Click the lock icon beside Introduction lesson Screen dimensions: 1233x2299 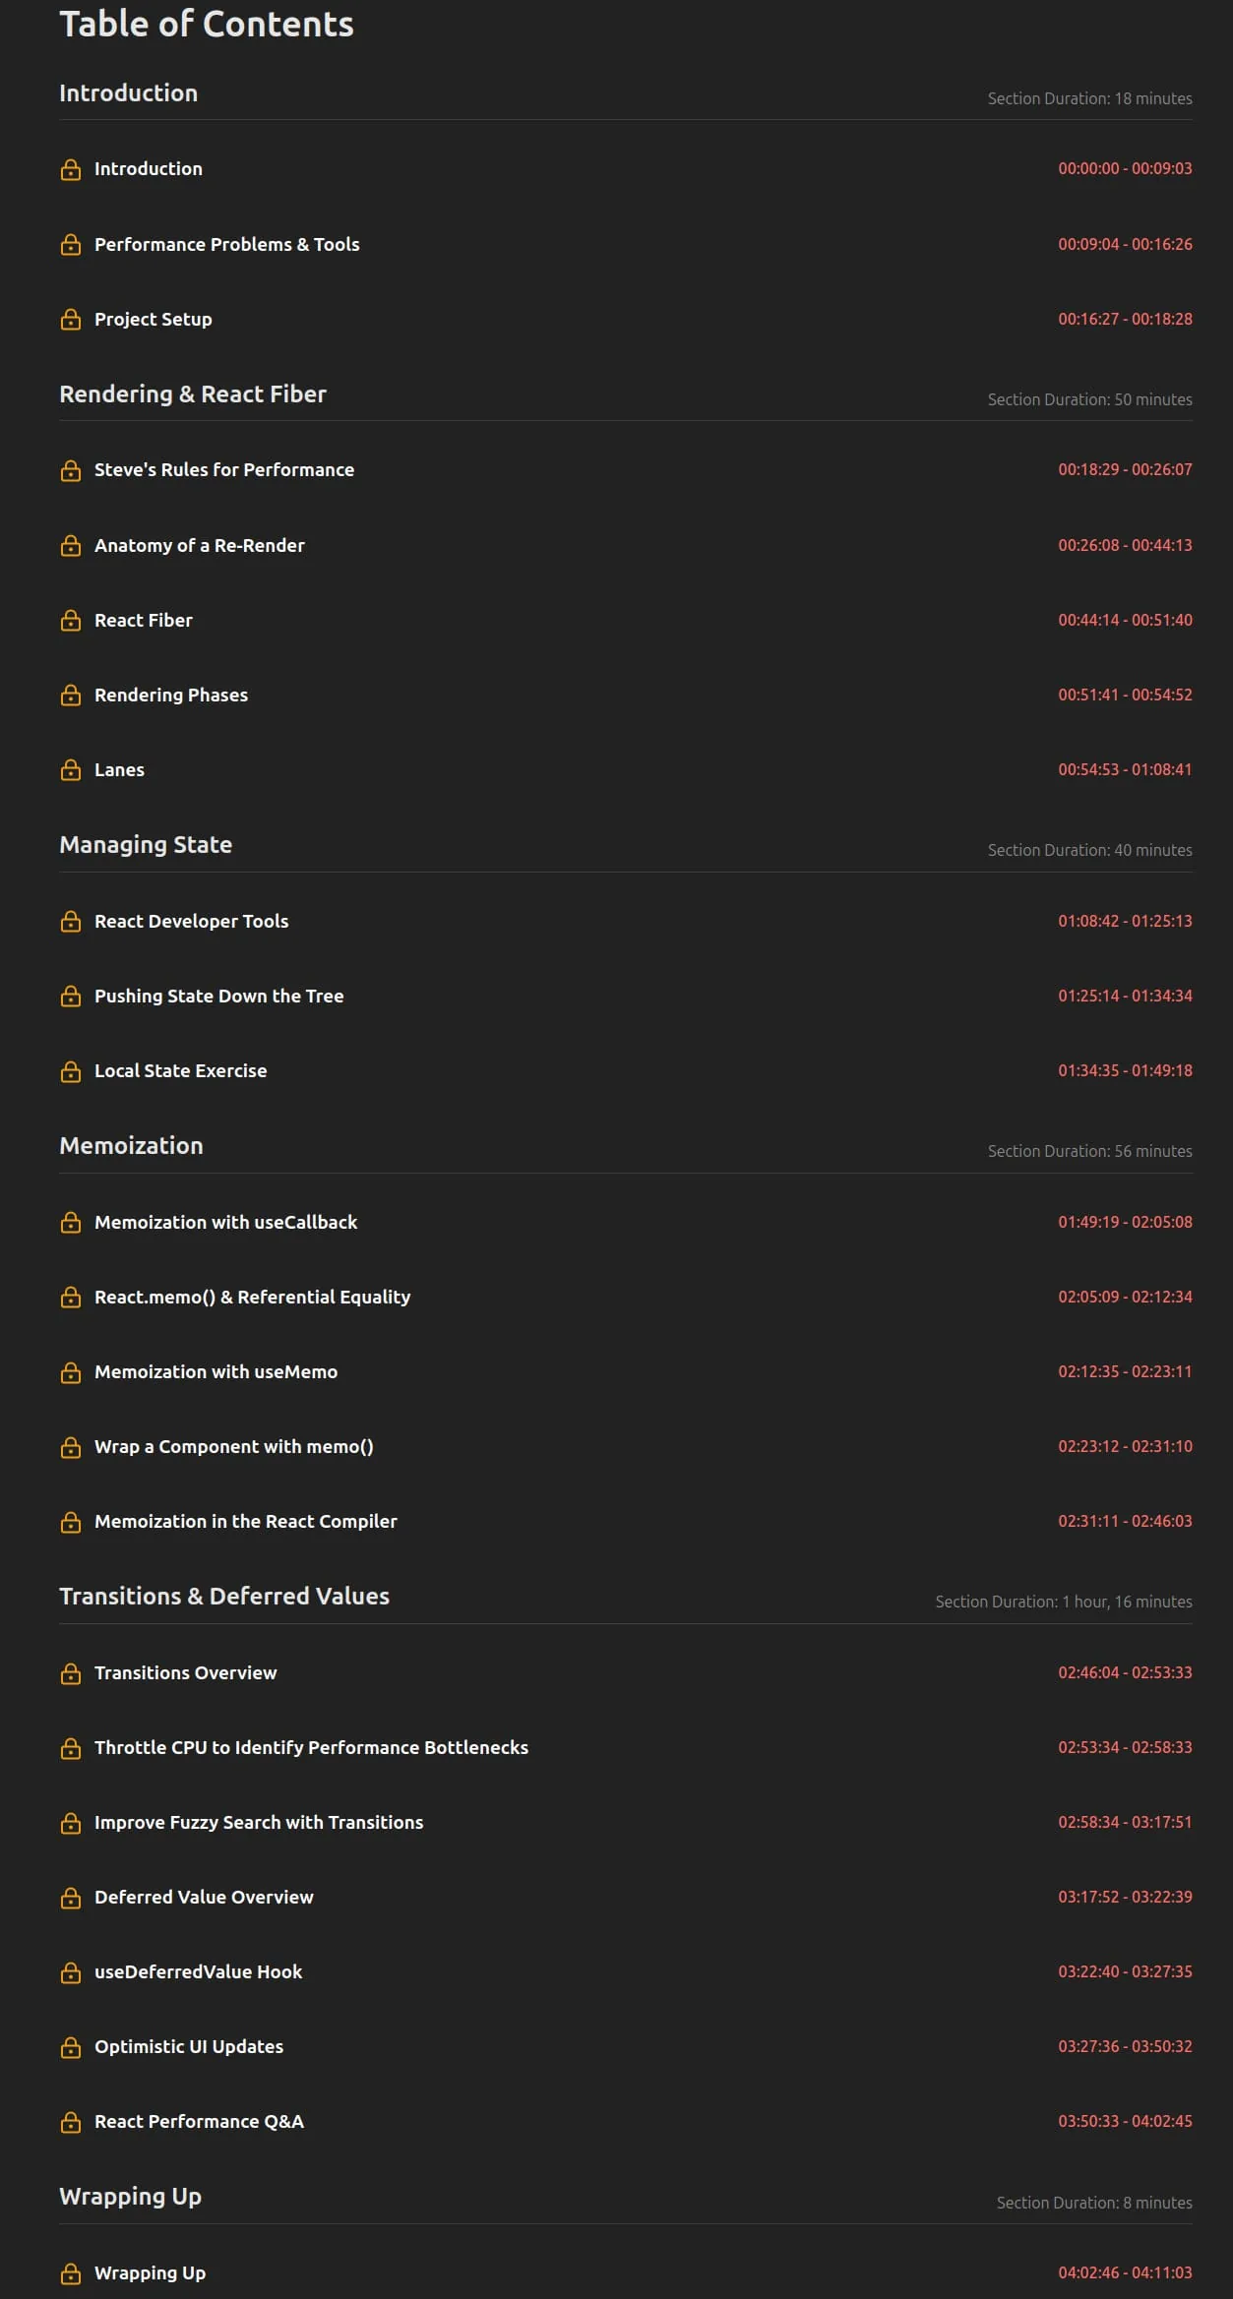point(71,169)
